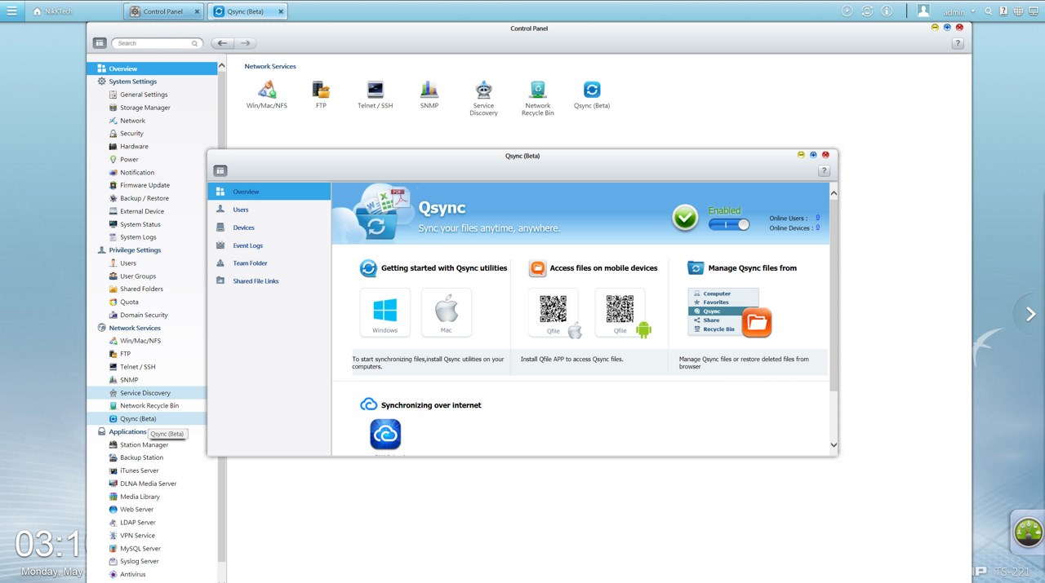The height and width of the screenshot is (583, 1045).
Task: Toggle the Qsync Enabled switch
Action: (x=729, y=224)
